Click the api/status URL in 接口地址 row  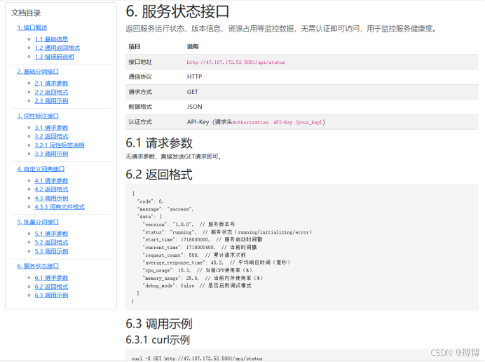235,62
